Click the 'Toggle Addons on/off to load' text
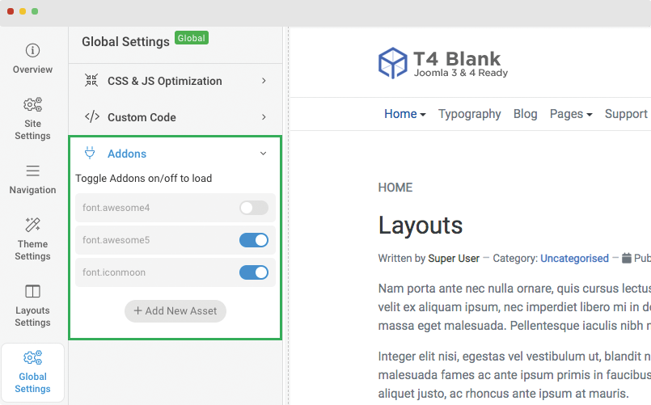Screen dimensions: 651x405 pyautogui.click(x=144, y=179)
